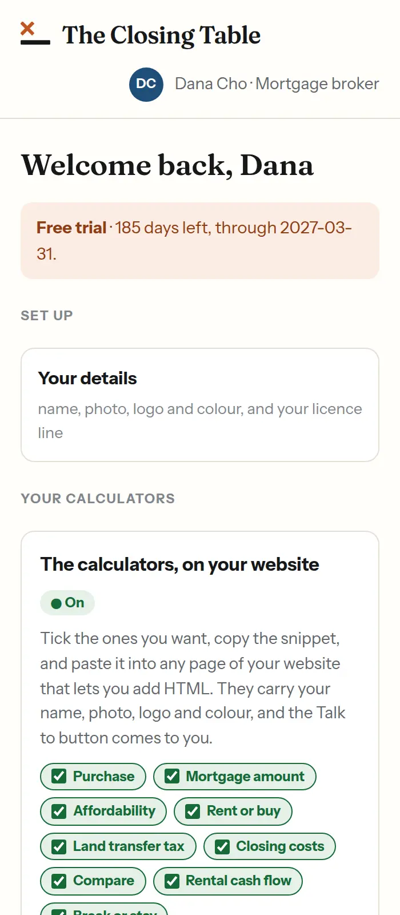Open the DC avatar profile circle
This screenshot has width=400, height=915.
tap(146, 84)
